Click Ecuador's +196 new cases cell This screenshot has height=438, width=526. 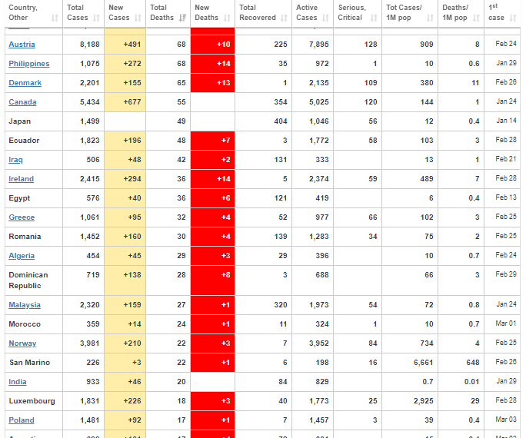tap(125, 141)
